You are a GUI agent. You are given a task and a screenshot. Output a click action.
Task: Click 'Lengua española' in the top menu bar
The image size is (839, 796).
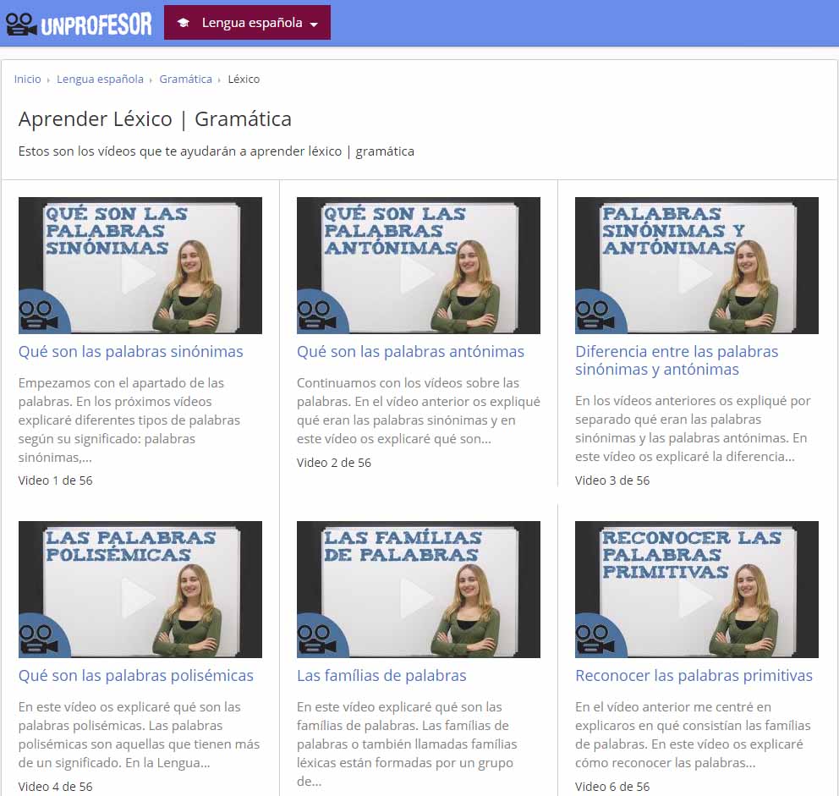253,23
